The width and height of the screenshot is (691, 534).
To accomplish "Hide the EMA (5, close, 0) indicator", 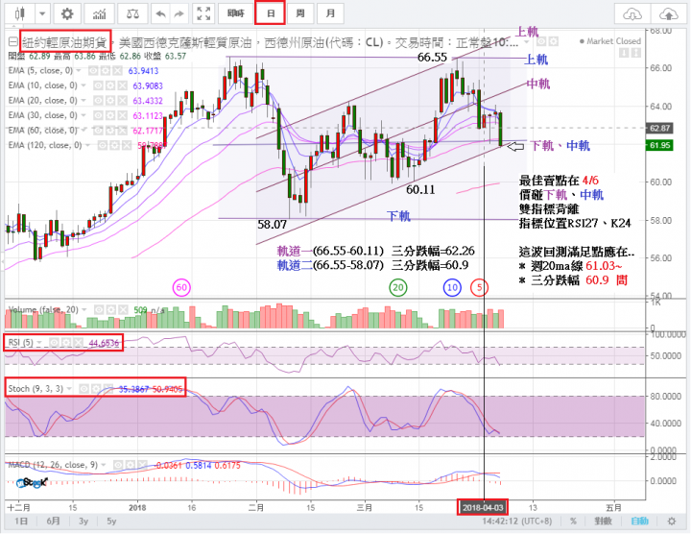I will pyautogui.click(x=93, y=70).
